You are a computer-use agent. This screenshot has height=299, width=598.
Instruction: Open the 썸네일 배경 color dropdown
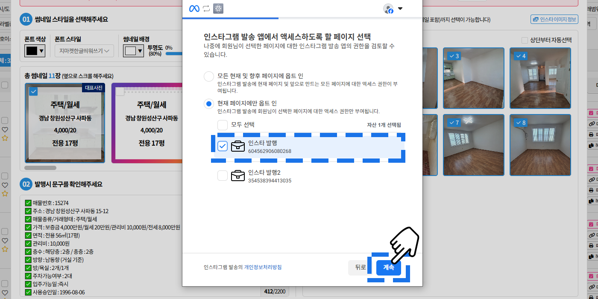(133, 51)
